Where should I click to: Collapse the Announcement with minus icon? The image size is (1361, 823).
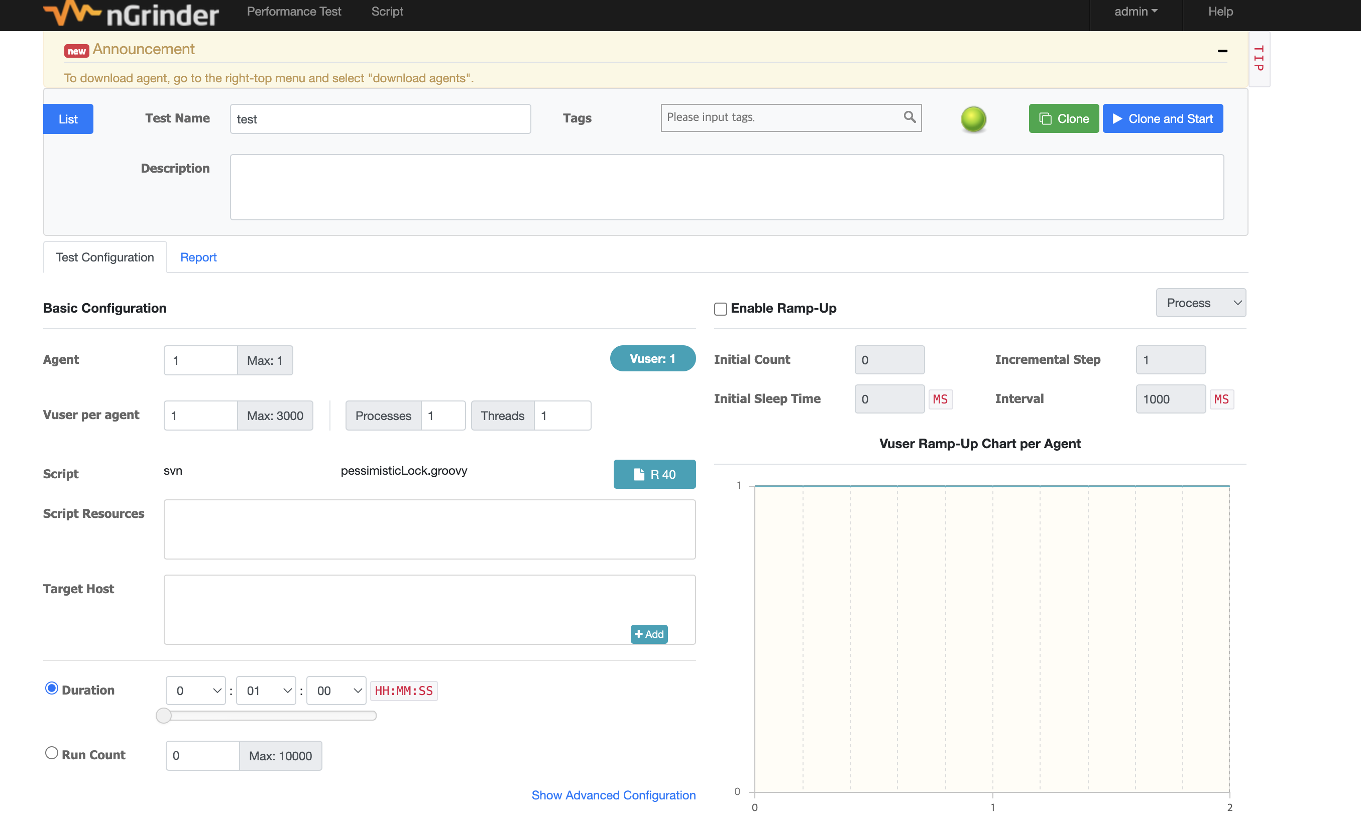coord(1222,51)
